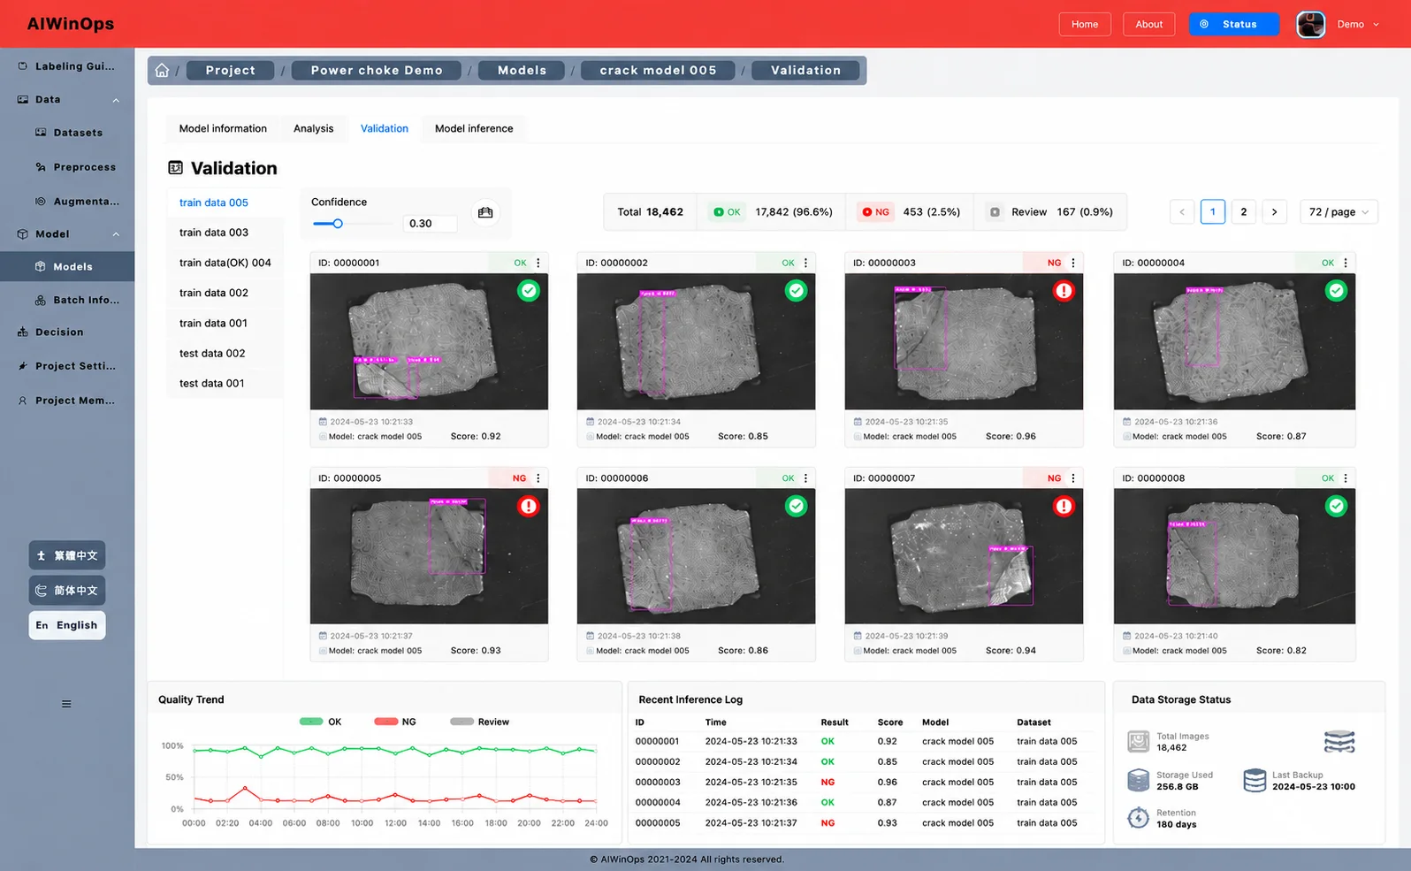Go to previous page arrow

point(1182,212)
